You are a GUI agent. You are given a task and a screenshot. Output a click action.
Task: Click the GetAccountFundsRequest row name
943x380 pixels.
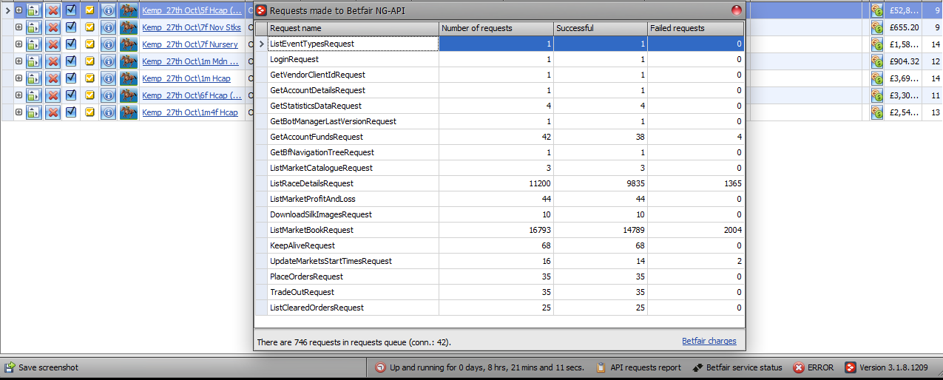pyautogui.click(x=317, y=137)
